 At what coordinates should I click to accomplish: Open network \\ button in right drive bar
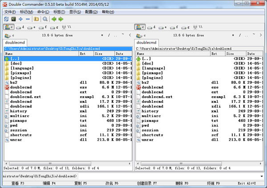click(x=198, y=27)
